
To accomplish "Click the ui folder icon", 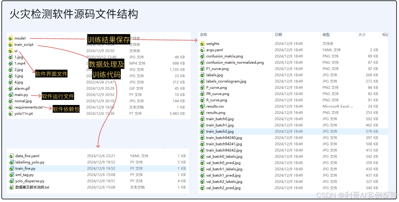I will pos(11,51).
